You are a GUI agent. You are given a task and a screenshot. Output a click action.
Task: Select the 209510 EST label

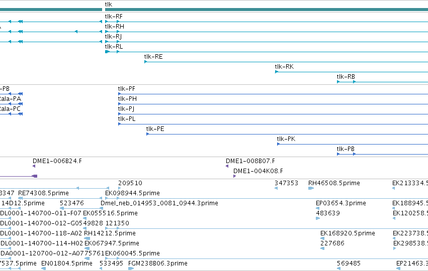point(130,183)
